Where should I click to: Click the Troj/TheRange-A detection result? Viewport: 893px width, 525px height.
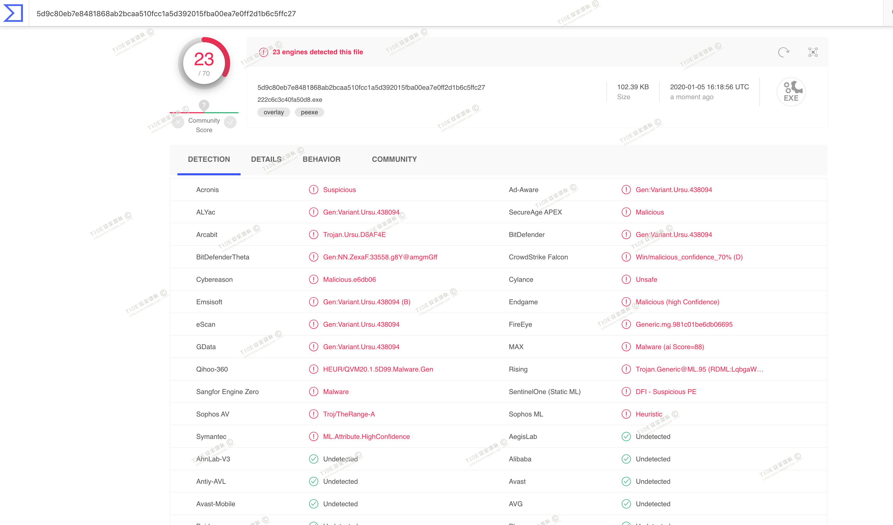coord(349,414)
